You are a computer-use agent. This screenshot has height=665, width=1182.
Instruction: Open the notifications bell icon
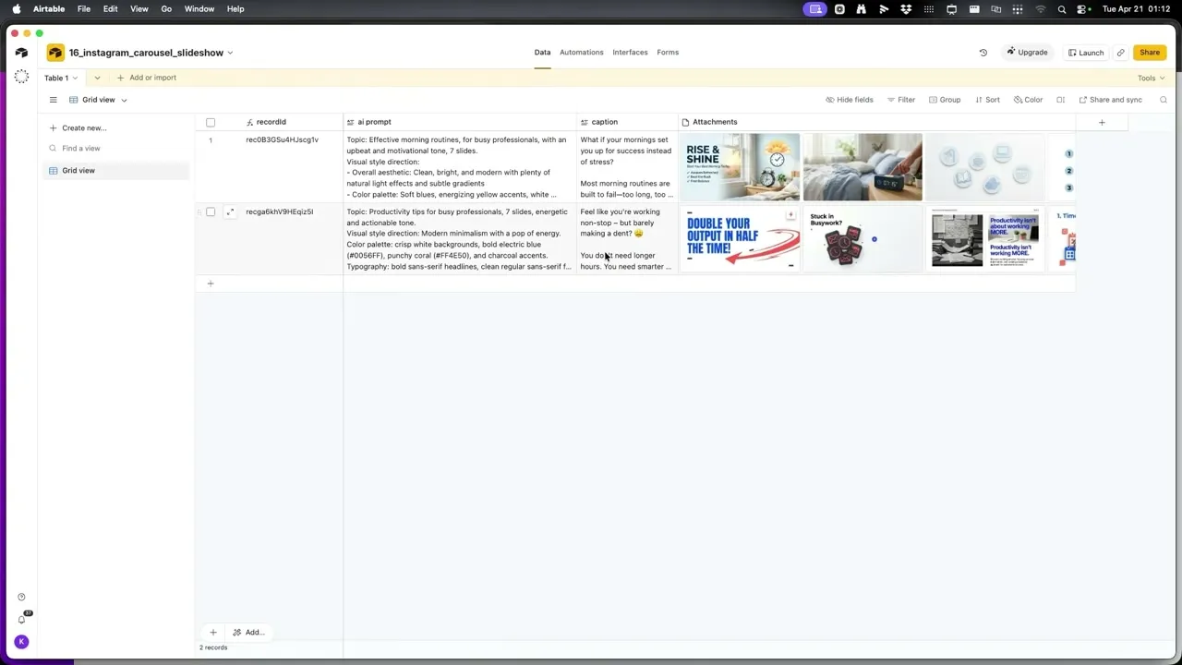pos(21,619)
